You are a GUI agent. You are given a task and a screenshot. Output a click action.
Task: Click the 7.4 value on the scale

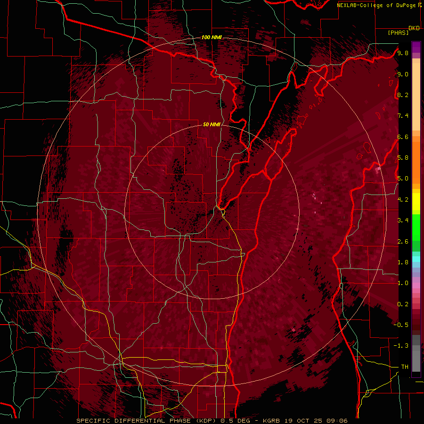click(x=403, y=116)
